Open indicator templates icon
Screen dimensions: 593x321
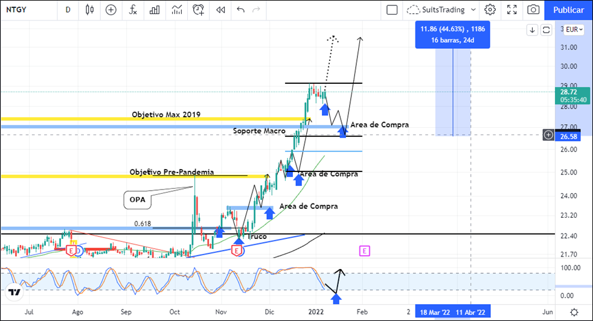(176, 10)
